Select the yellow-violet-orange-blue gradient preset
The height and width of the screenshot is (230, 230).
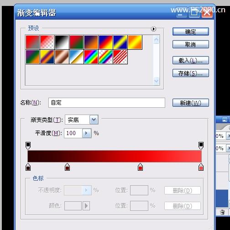(x=47, y=57)
